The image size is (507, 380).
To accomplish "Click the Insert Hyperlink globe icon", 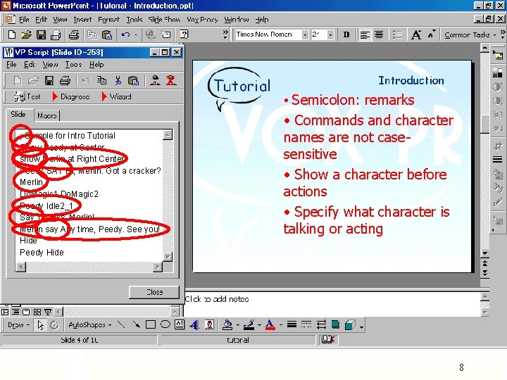I will (151, 34).
